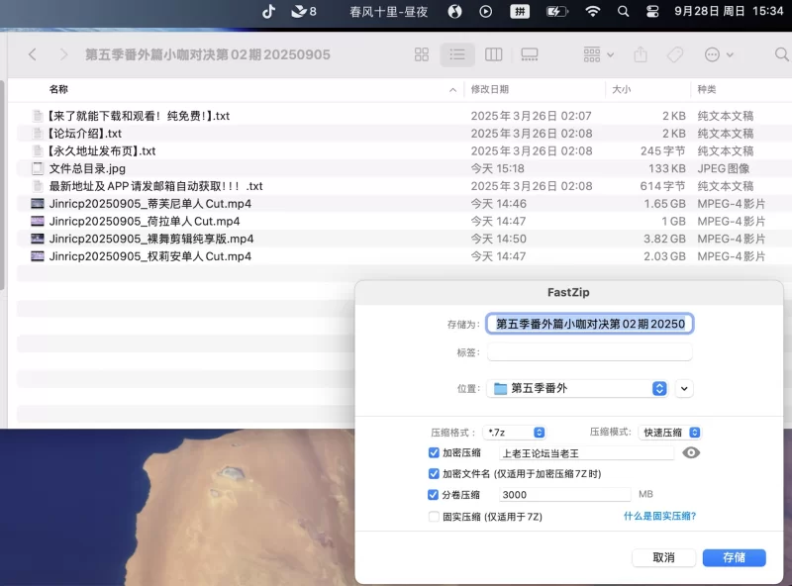Open the 压缩格式 *.7z dropdown
The height and width of the screenshot is (586, 792).
pyautogui.click(x=515, y=433)
